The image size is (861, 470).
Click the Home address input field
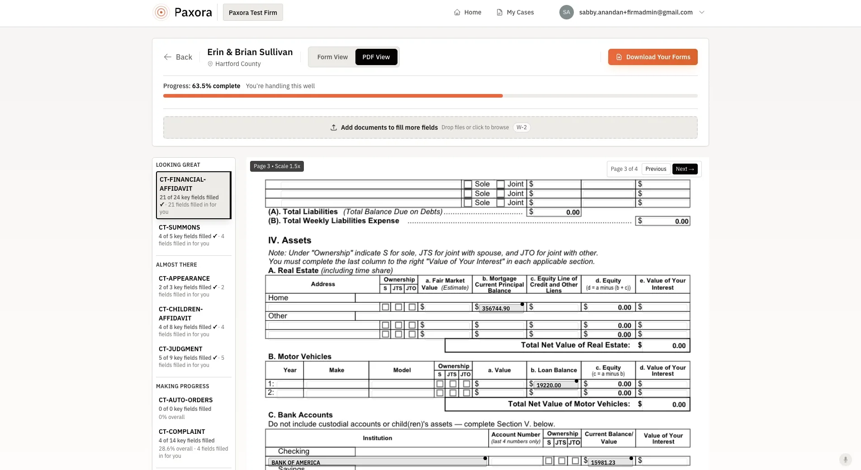(323, 307)
